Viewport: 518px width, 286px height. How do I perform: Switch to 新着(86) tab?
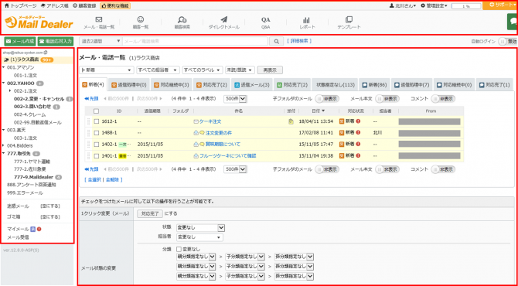375,85
